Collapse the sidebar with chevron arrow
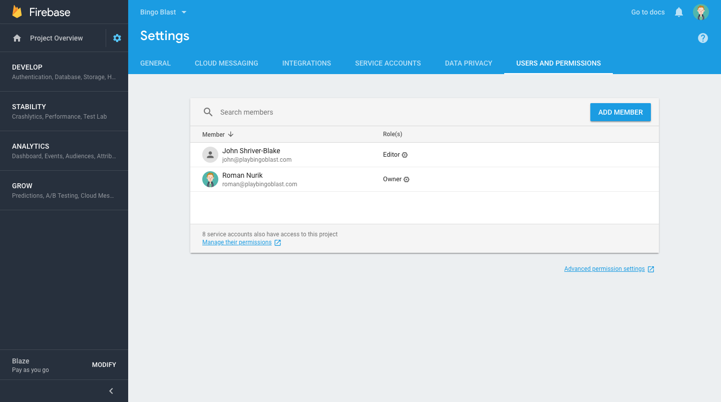 (111, 391)
